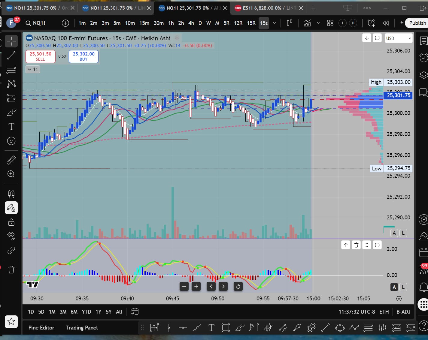Toggle stay in drawing mode
This screenshot has height=340, width=428.
coord(11,208)
